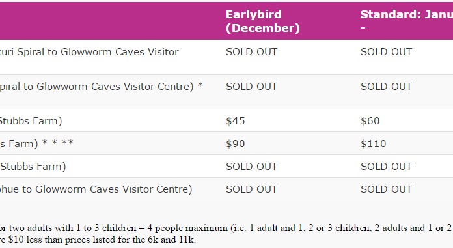Click Earlybird SOLD OUT in second row
The width and height of the screenshot is (453, 248).
(252, 87)
